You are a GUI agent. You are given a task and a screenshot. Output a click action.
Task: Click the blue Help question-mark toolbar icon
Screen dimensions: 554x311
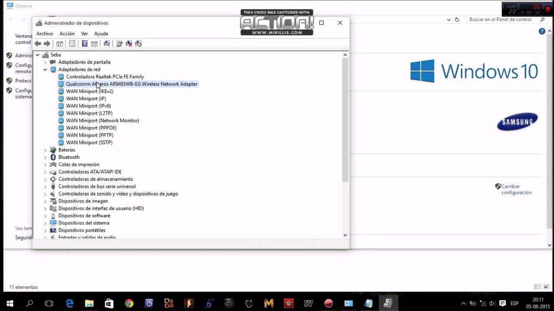pos(84,44)
